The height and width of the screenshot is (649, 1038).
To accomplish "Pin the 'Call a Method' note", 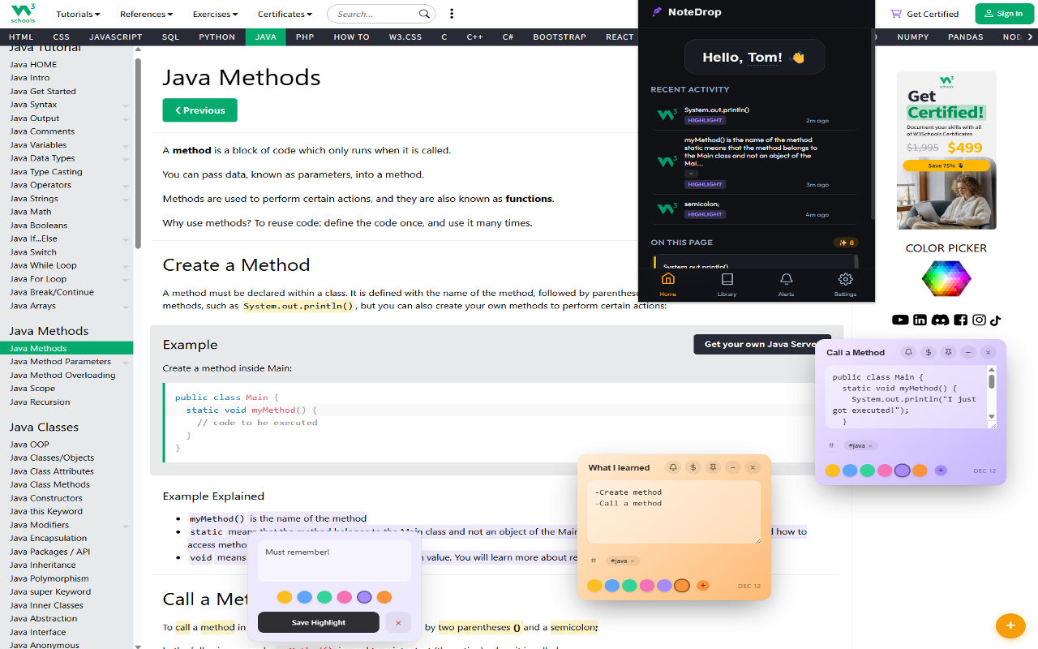I will pos(948,352).
